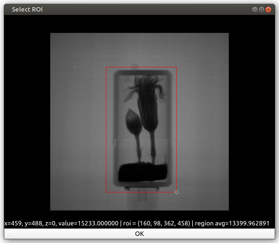Click the Select ROI window title
Image resolution: width=279 pixels, height=243 pixels.
point(27,9)
